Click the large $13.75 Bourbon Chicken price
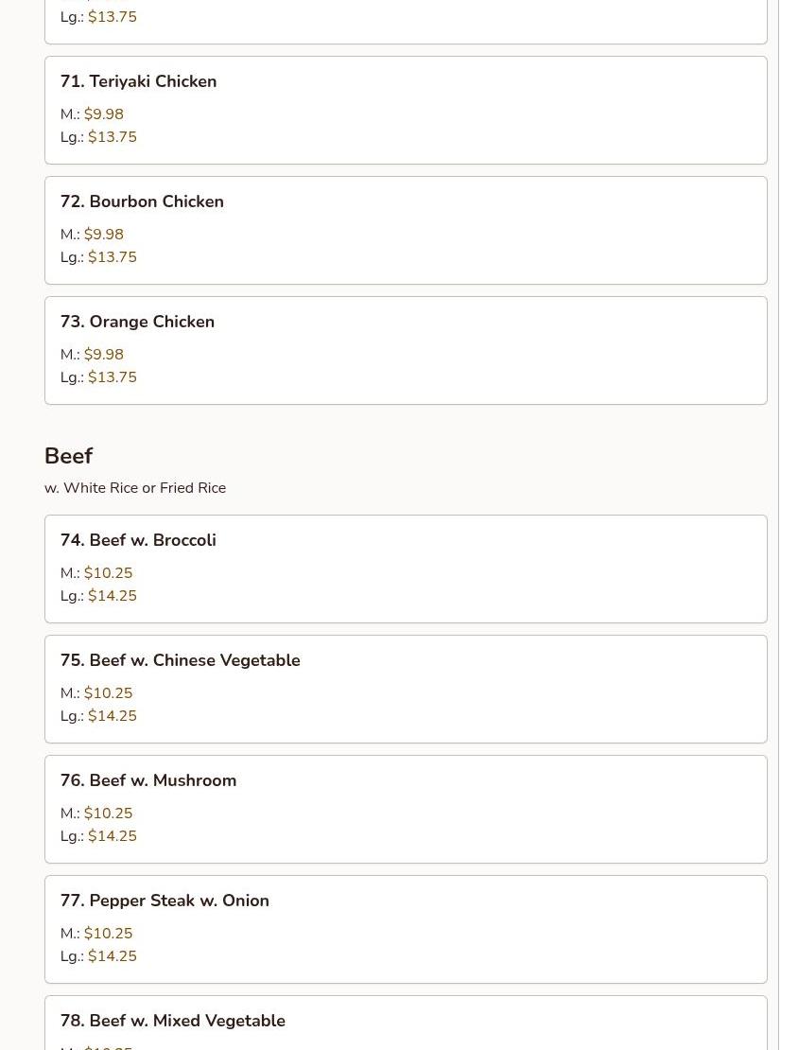The width and height of the screenshot is (798, 1050). pyautogui.click(x=112, y=257)
